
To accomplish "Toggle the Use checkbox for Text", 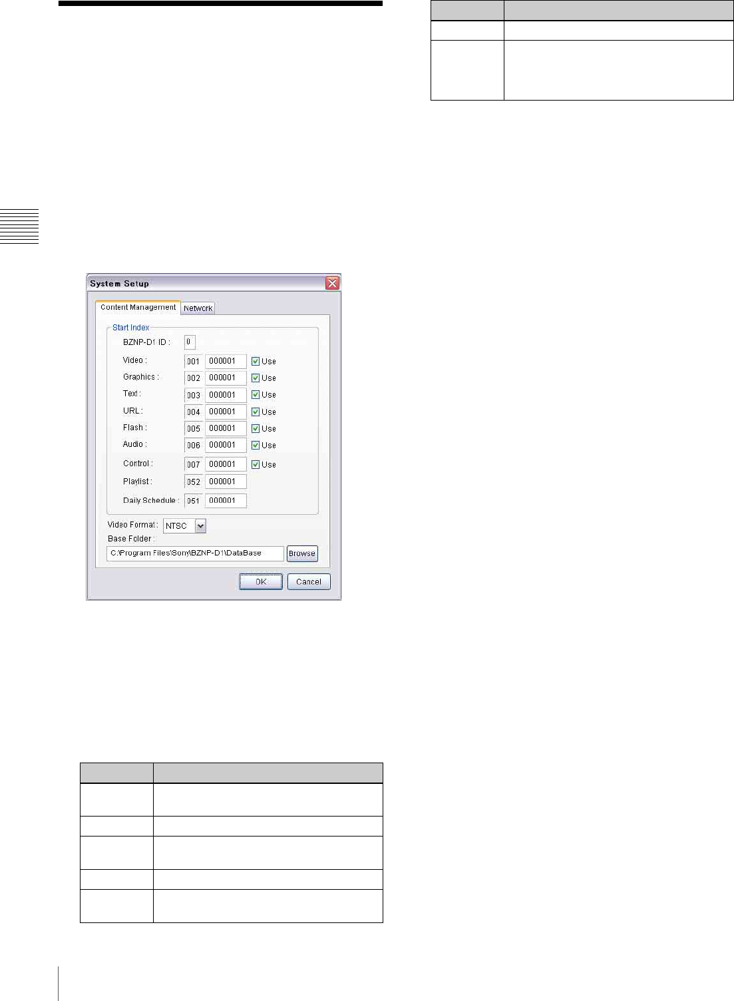I will pos(256,394).
